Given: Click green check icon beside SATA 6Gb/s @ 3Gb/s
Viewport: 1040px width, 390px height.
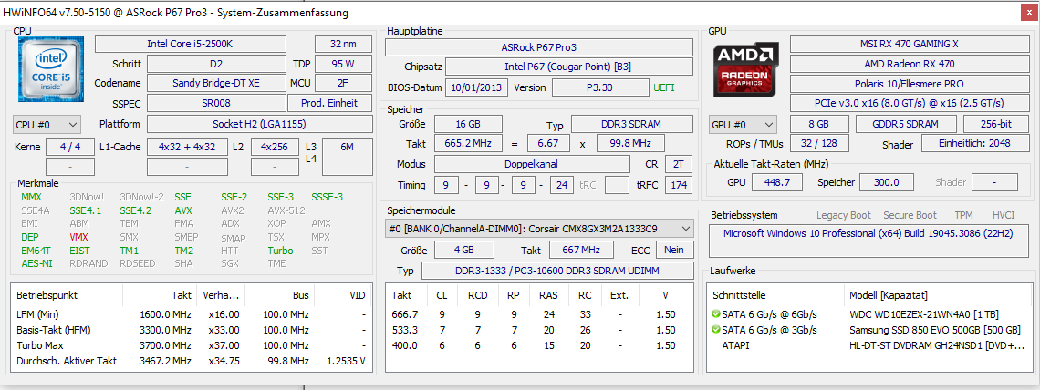Looking at the screenshot, I should coord(715,330).
